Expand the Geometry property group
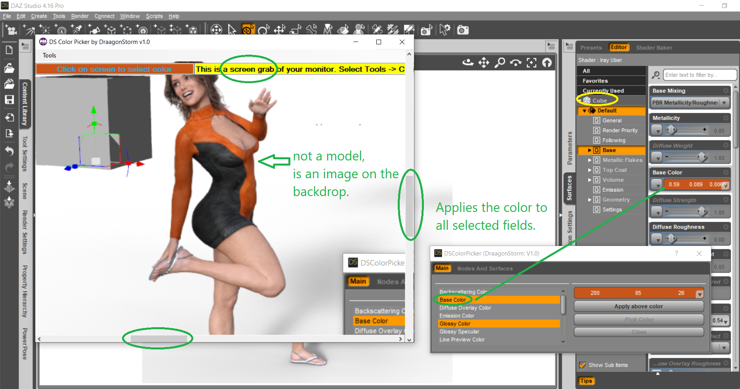740x389 pixels. pyautogui.click(x=589, y=200)
